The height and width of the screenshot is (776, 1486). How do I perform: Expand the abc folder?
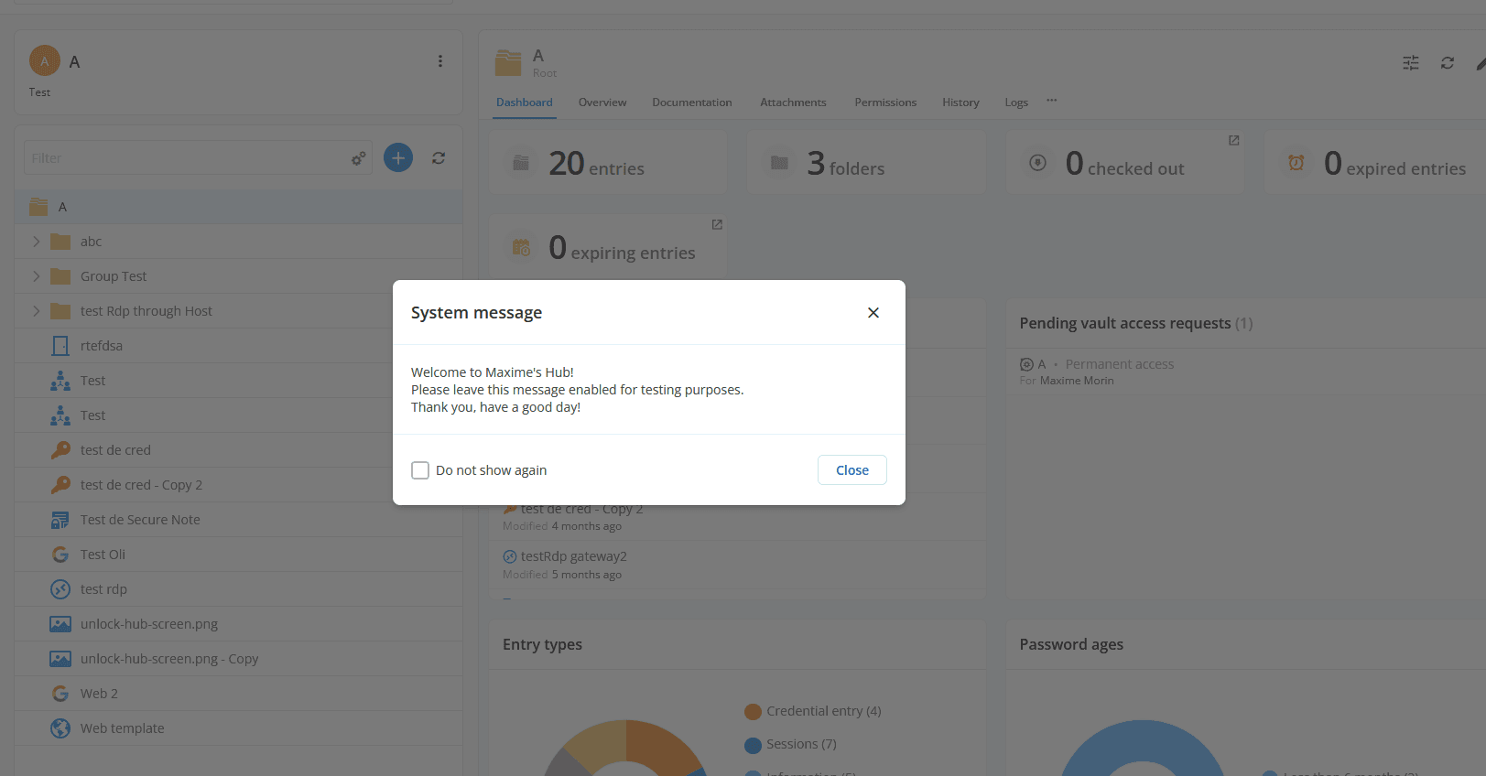[37, 242]
